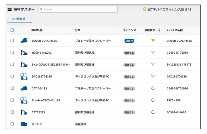This screenshot has height=134, width=207.
Task: Click データコレクタ及び解析PC in DAD181704136 row
Action: (92, 76)
